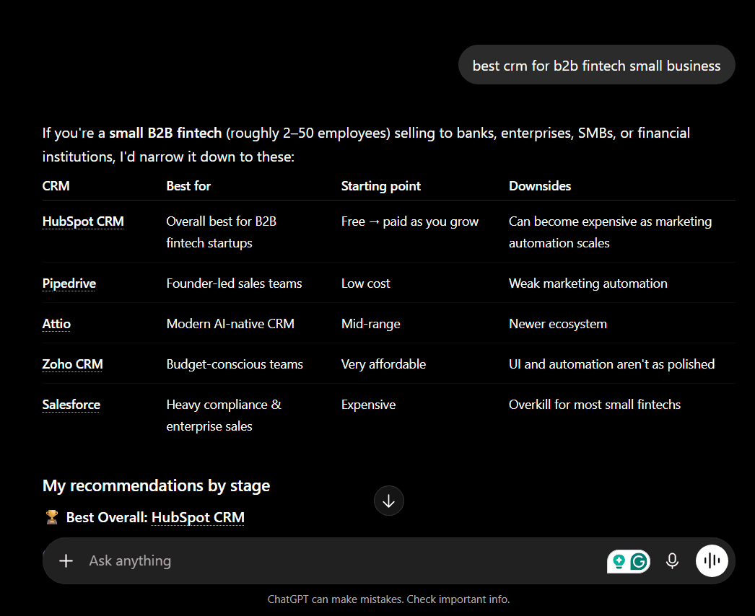Click the CRM column header
Image resolution: width=755 pixels, height=616 pixels.
pyautogui.click(x=56, y=186)
